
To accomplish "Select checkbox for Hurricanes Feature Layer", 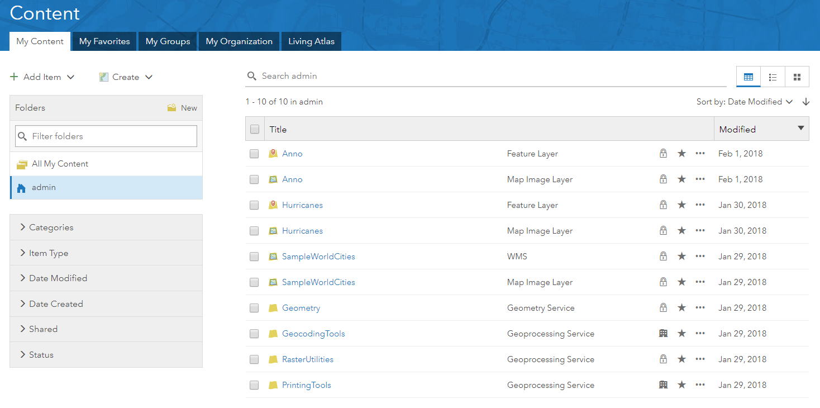I will (x=254, y=205).
